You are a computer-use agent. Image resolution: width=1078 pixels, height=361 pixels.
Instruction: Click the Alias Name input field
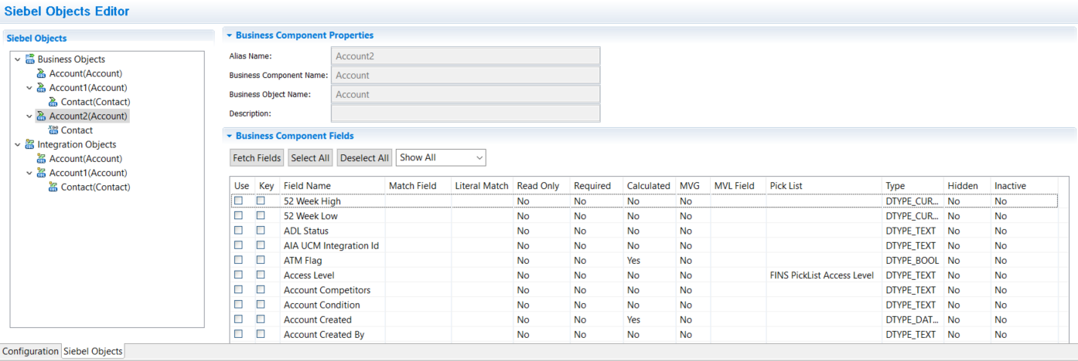[x=466, y=56]
